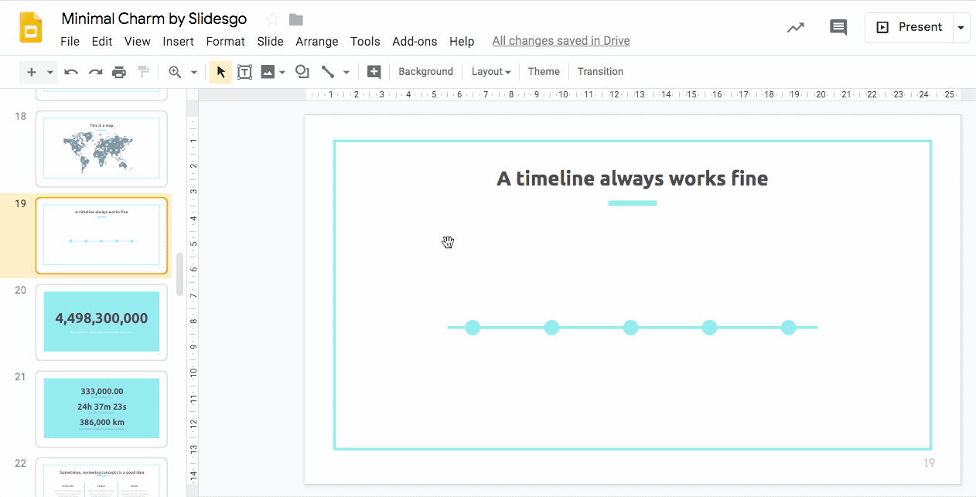
Task: Add a new slide with plus button
Action: pos(32,72)
